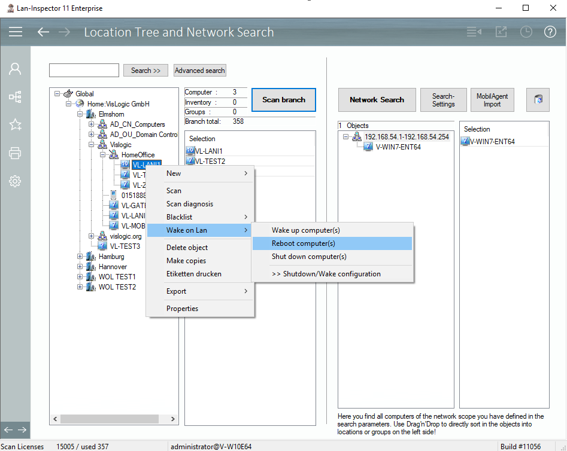Click the history clock icon in header
Image resolution: width=567 pixels, height=451 pixels.
coord(526,32)
